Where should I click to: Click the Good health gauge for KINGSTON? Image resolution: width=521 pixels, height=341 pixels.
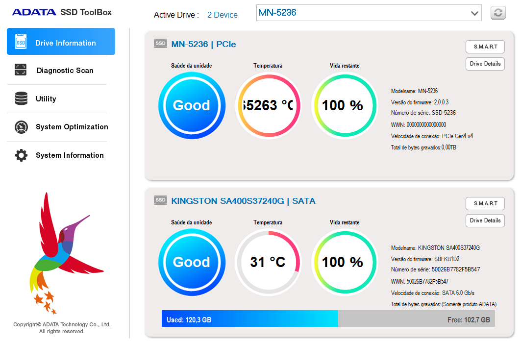tap(192, 262)
